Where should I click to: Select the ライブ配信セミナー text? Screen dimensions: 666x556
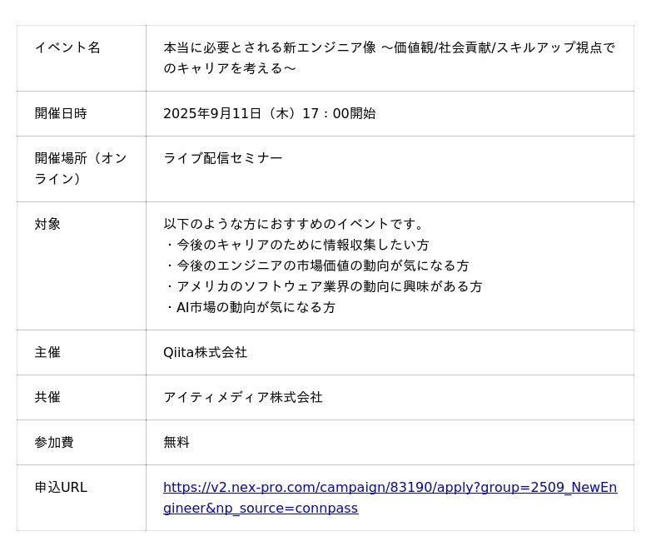pos(222,158)
